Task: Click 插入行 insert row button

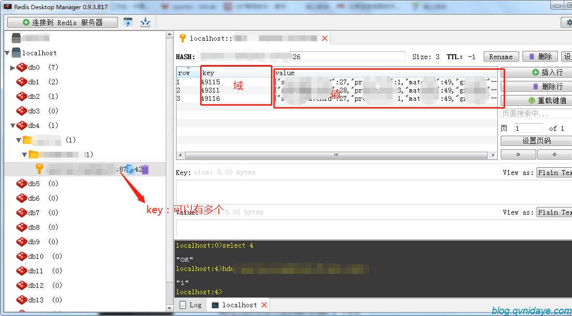Action: [x=536, y=72]
